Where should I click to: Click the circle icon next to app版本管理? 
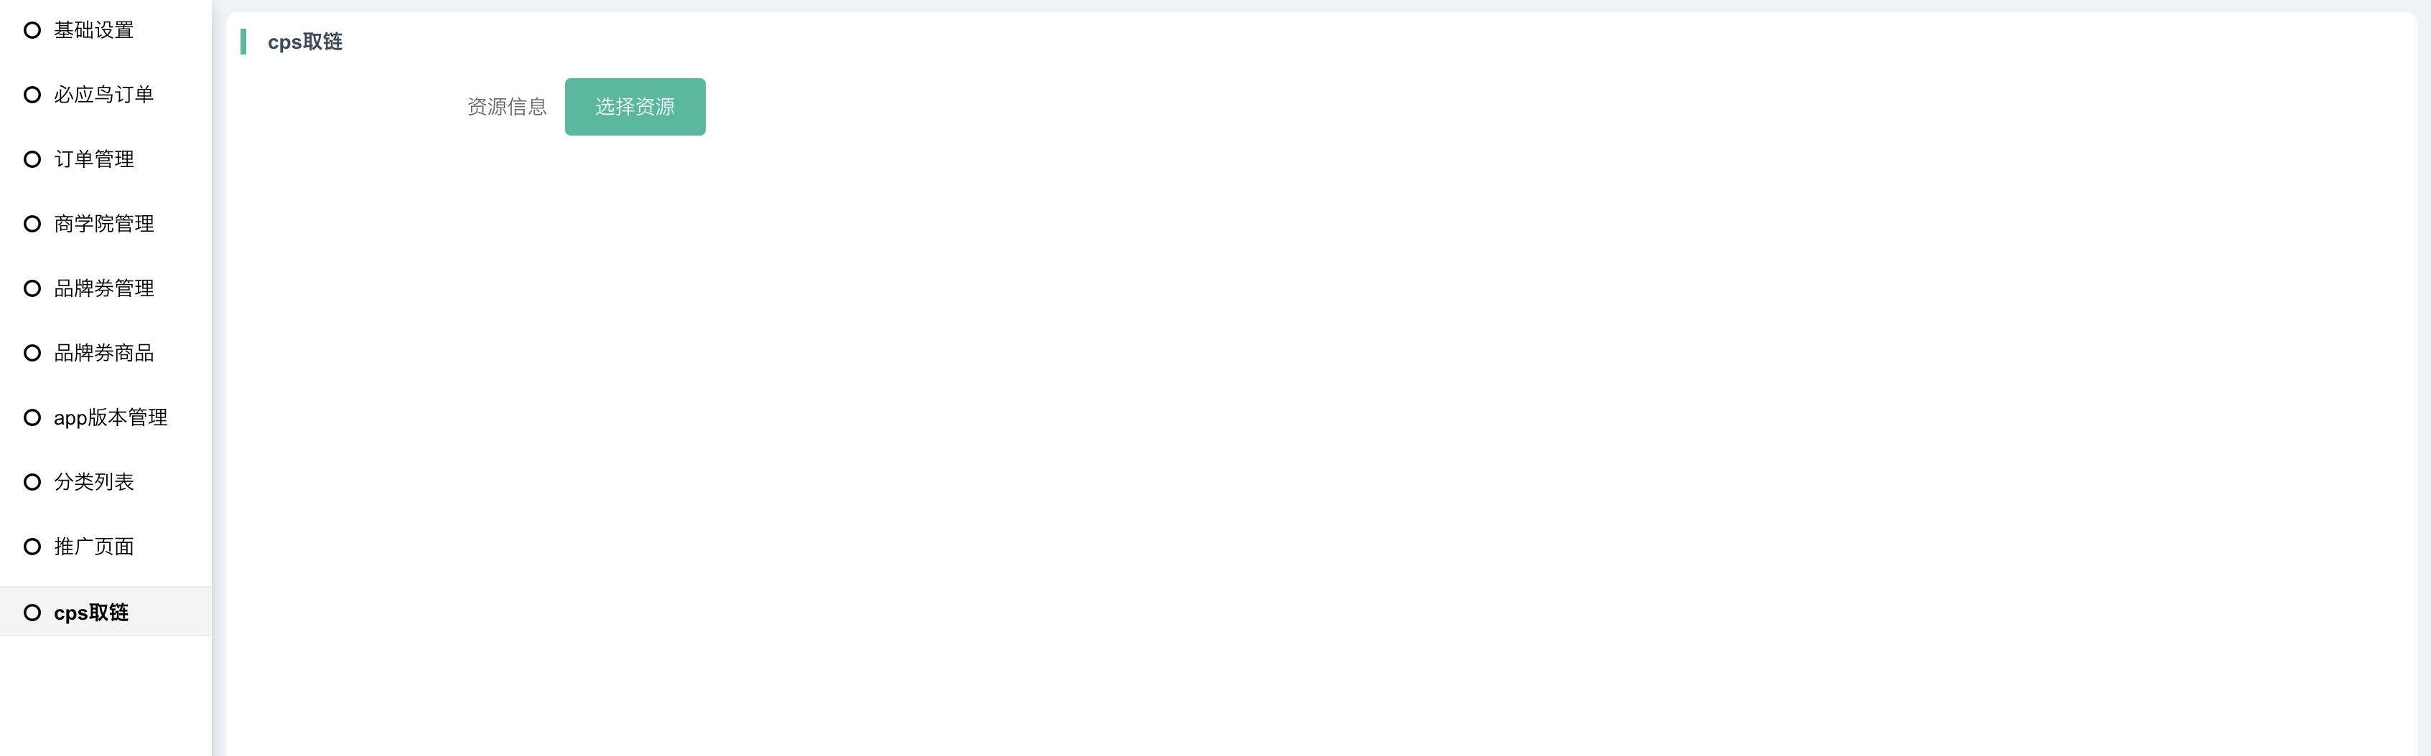tap(32, 417)
